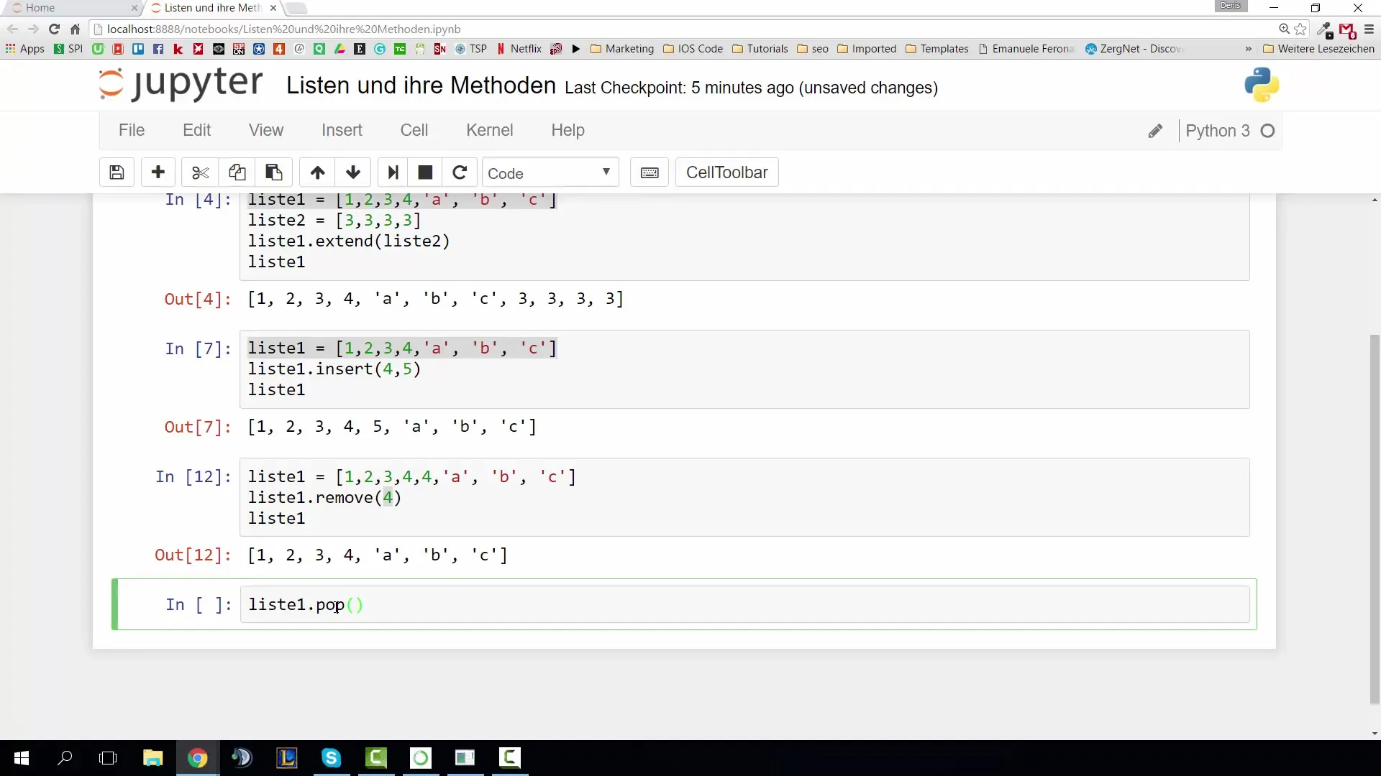Run the cell and select below
The image size is (1381, 776).
pyautogui.click(x=393, y=172)
